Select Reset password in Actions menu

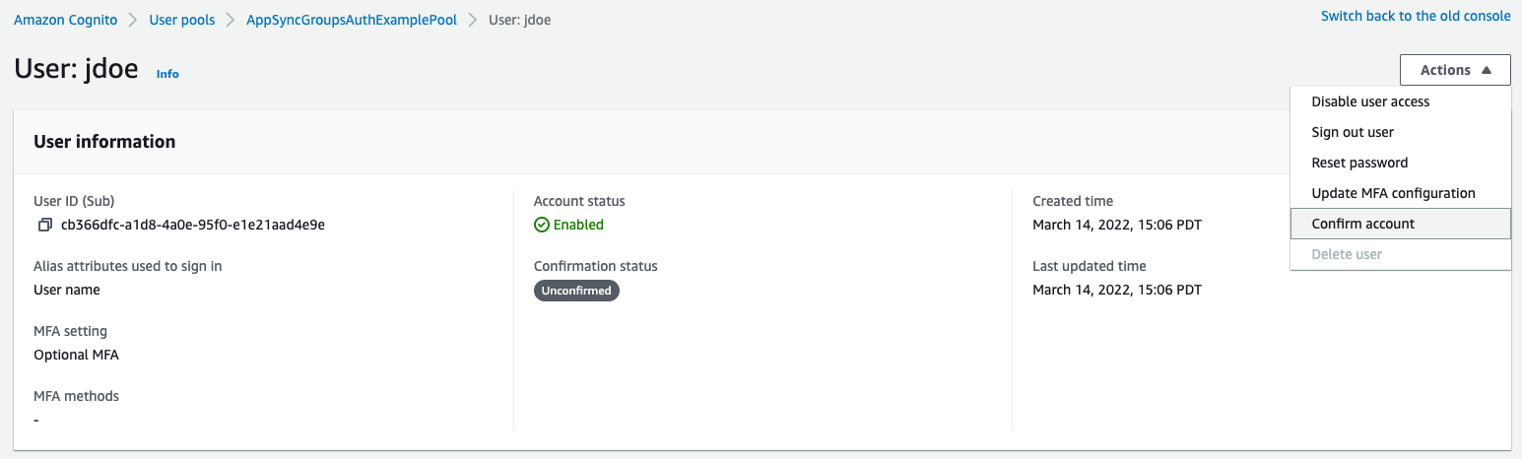(1359, 163)
